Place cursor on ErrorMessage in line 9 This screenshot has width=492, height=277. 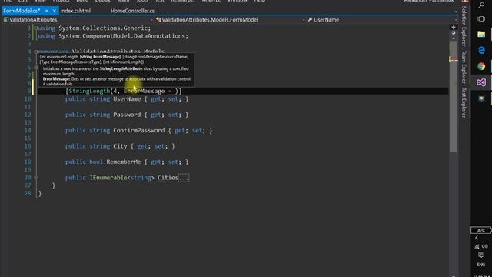point(144,91)
